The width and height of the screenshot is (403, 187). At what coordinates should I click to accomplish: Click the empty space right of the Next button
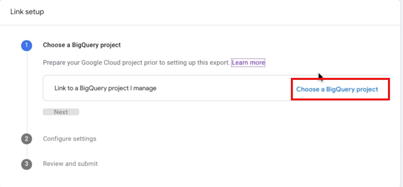coord(228,112)
